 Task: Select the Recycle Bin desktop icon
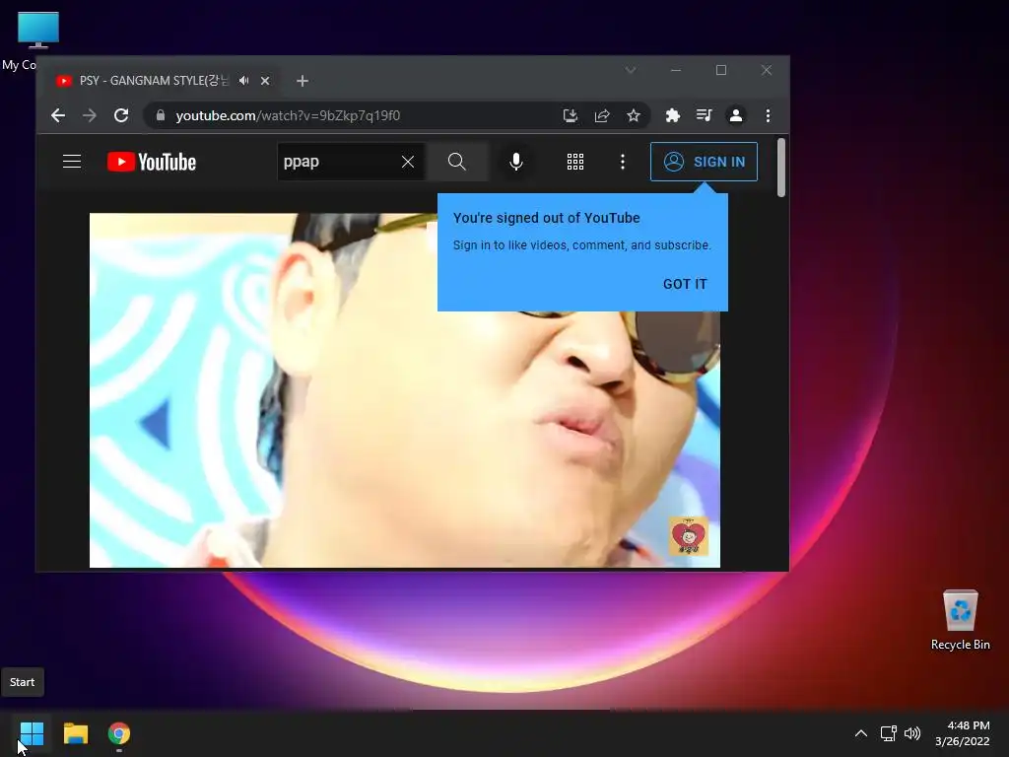(x=960, y=619)
